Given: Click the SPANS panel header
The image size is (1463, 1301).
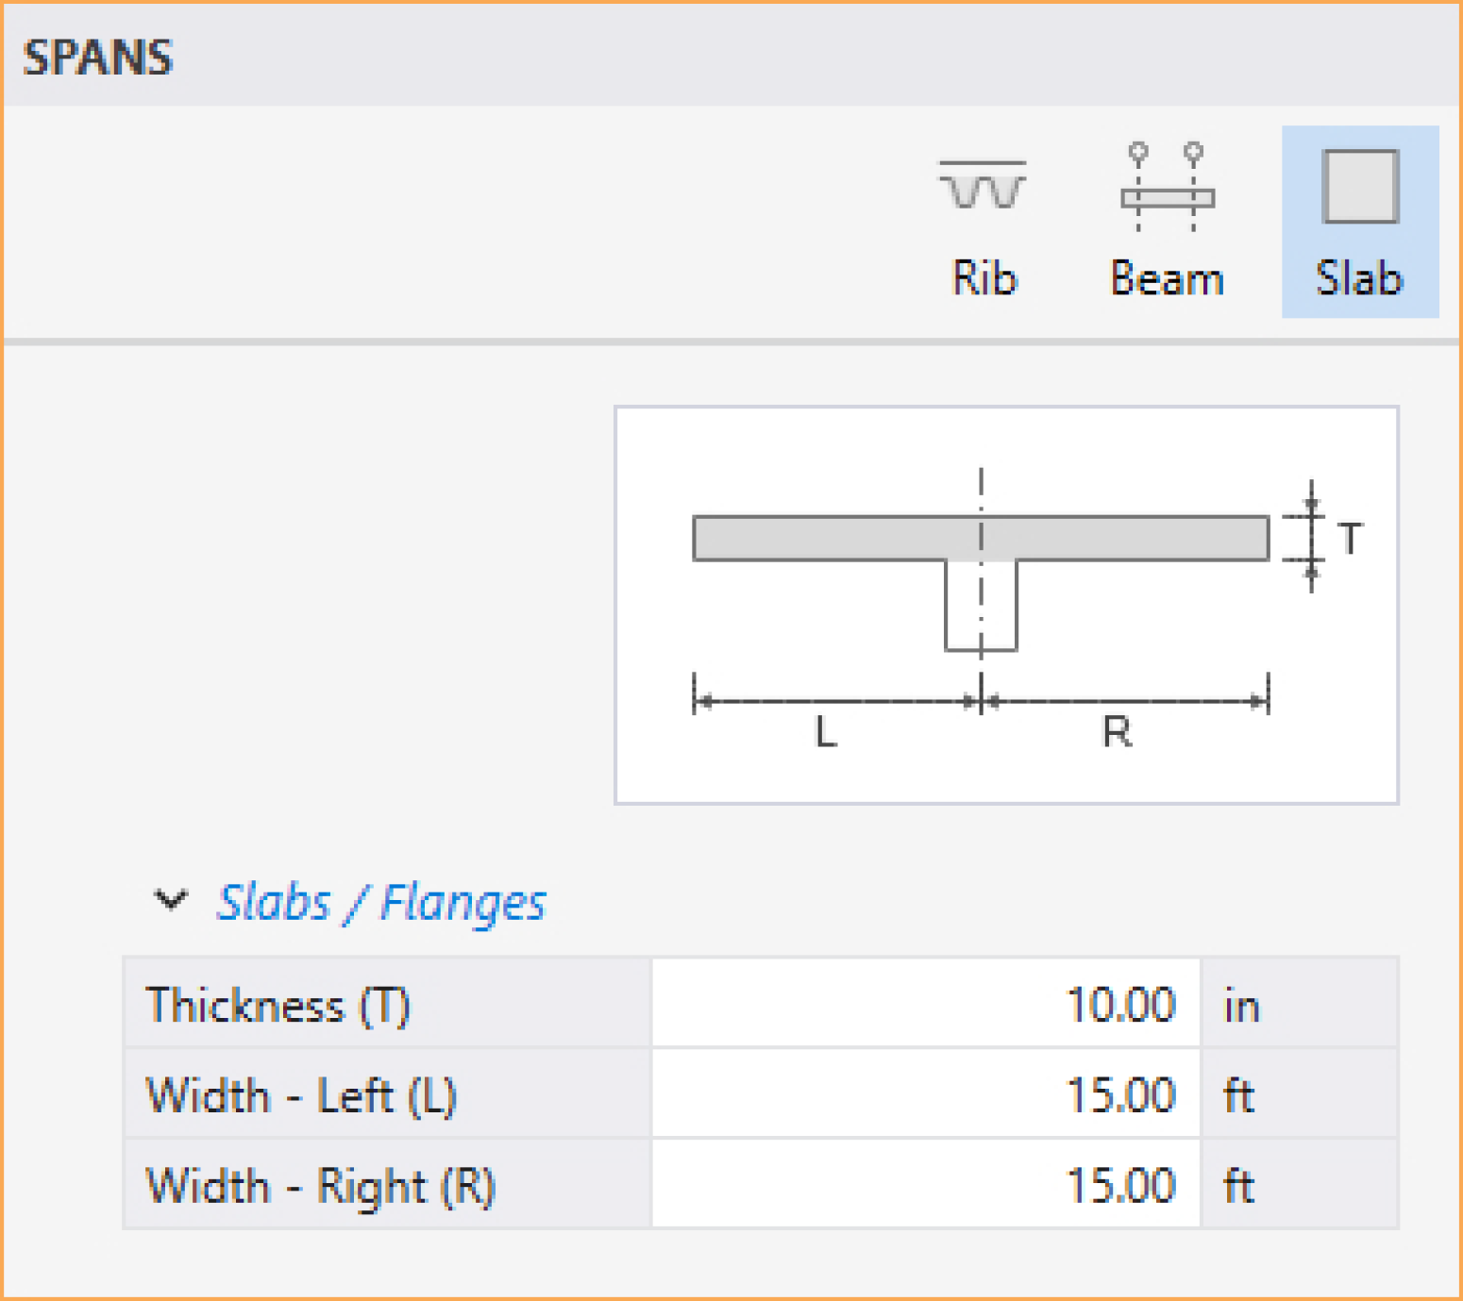Looking at the screenshot, I should click(98, 58).
